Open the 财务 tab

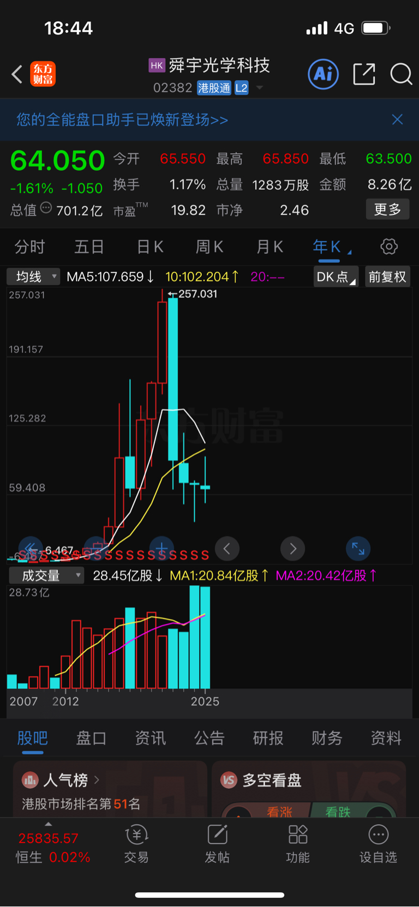click(327, 738)
